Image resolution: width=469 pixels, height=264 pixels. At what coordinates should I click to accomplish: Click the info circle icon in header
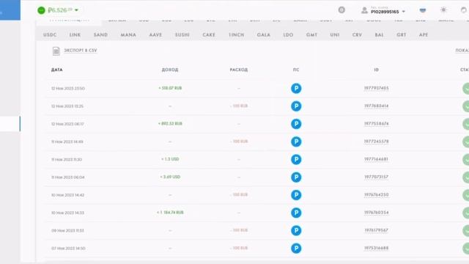(x=341, y=10)
